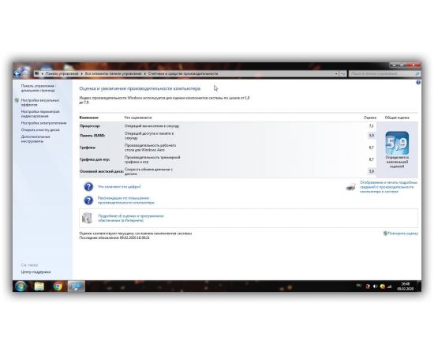Viewport: 434px width, 355px height.
Task: Click 'Повторить оценку' link
Action: [x=402, y=234]
